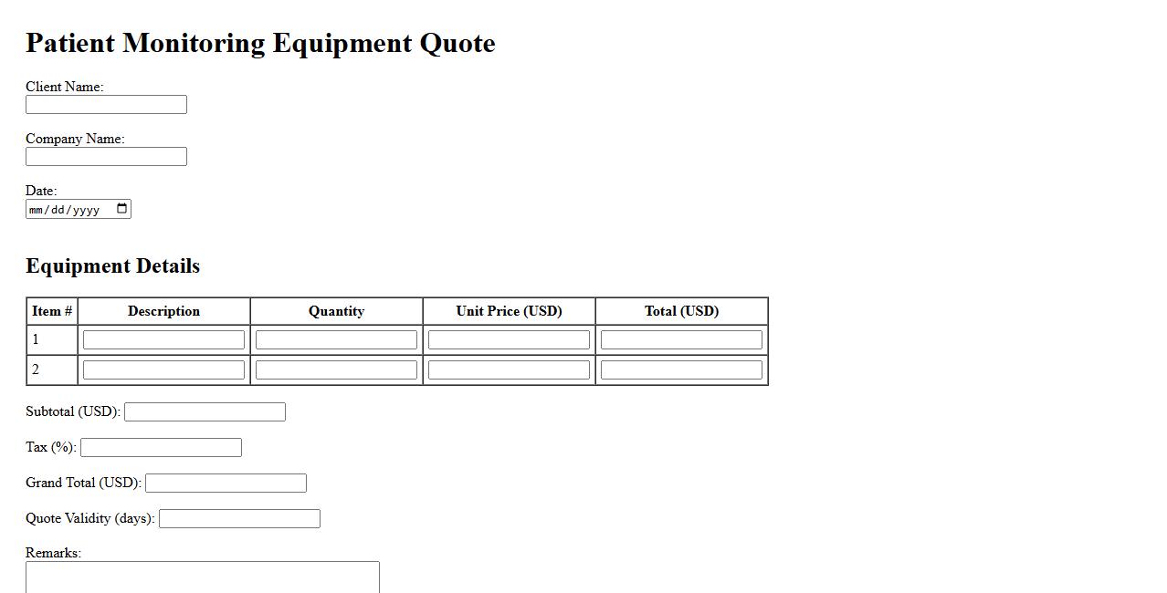Select the Tax (%) input box
This screenshot has width=1167, height=593.
tap(161, 448)
